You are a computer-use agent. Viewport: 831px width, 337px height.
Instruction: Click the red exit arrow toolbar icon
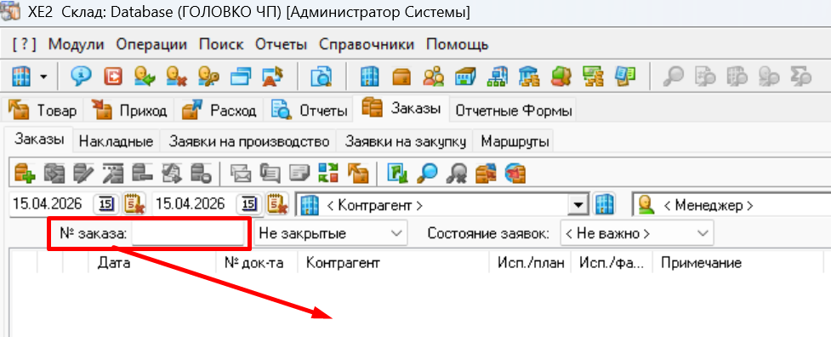point(112,77)
